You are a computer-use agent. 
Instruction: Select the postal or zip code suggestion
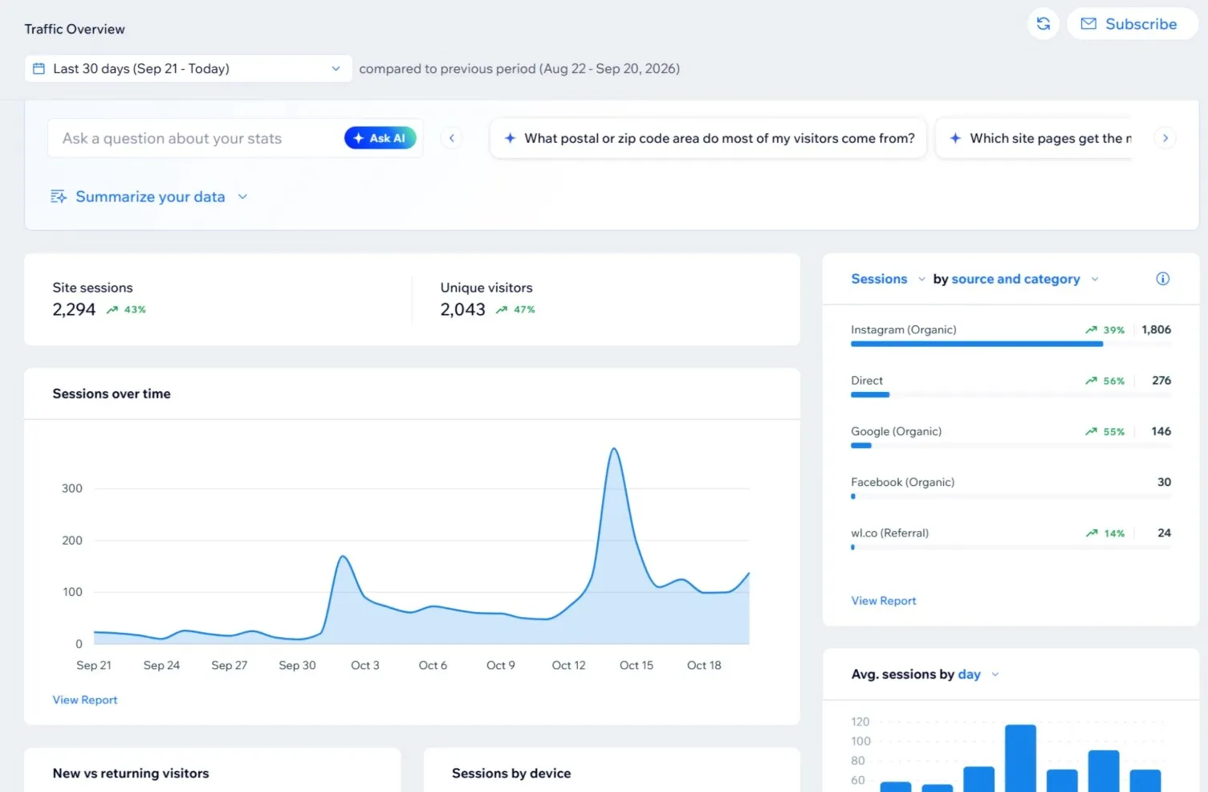(708, 138)
